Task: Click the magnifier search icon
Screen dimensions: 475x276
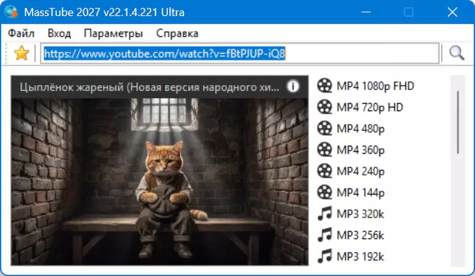Action: click(456, 53)
